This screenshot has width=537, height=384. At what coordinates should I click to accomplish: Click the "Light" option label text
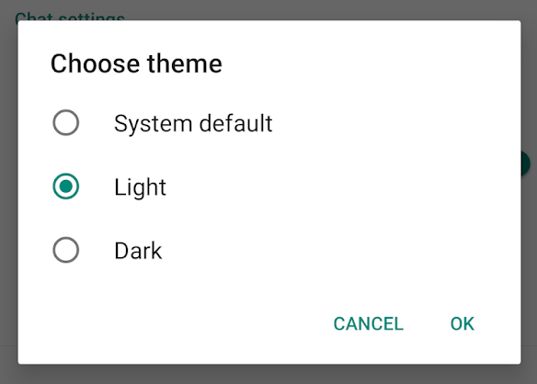coord(140,186)
